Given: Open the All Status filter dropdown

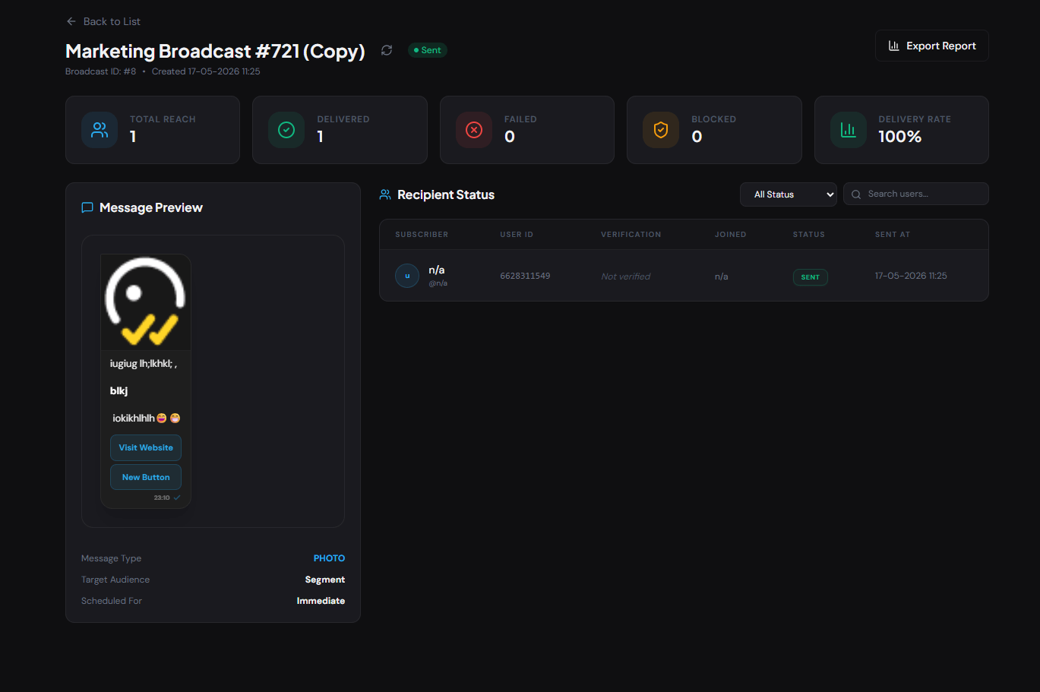Looking at the screenshot, I should click(x=788, y=194).
